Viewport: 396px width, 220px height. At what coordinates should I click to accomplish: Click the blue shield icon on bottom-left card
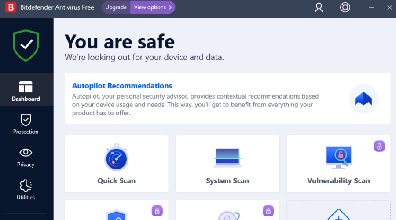click(x=117, y=215)
